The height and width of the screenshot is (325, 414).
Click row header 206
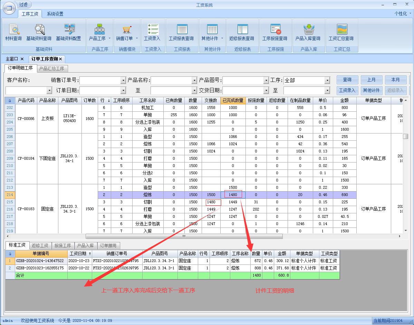point(10,137)
